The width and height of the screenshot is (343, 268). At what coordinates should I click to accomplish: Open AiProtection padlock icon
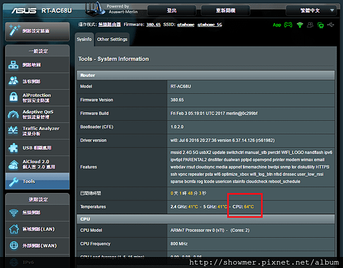tap(13, 97)
